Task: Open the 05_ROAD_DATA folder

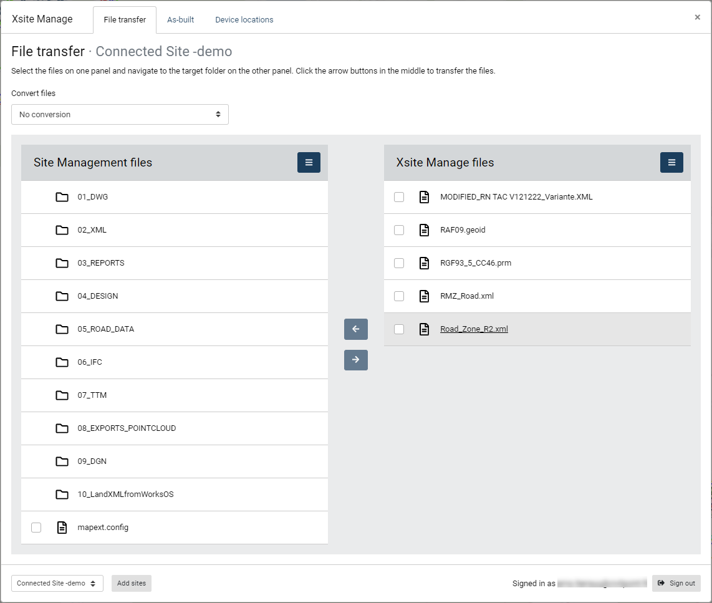Action: pos(105,329)
